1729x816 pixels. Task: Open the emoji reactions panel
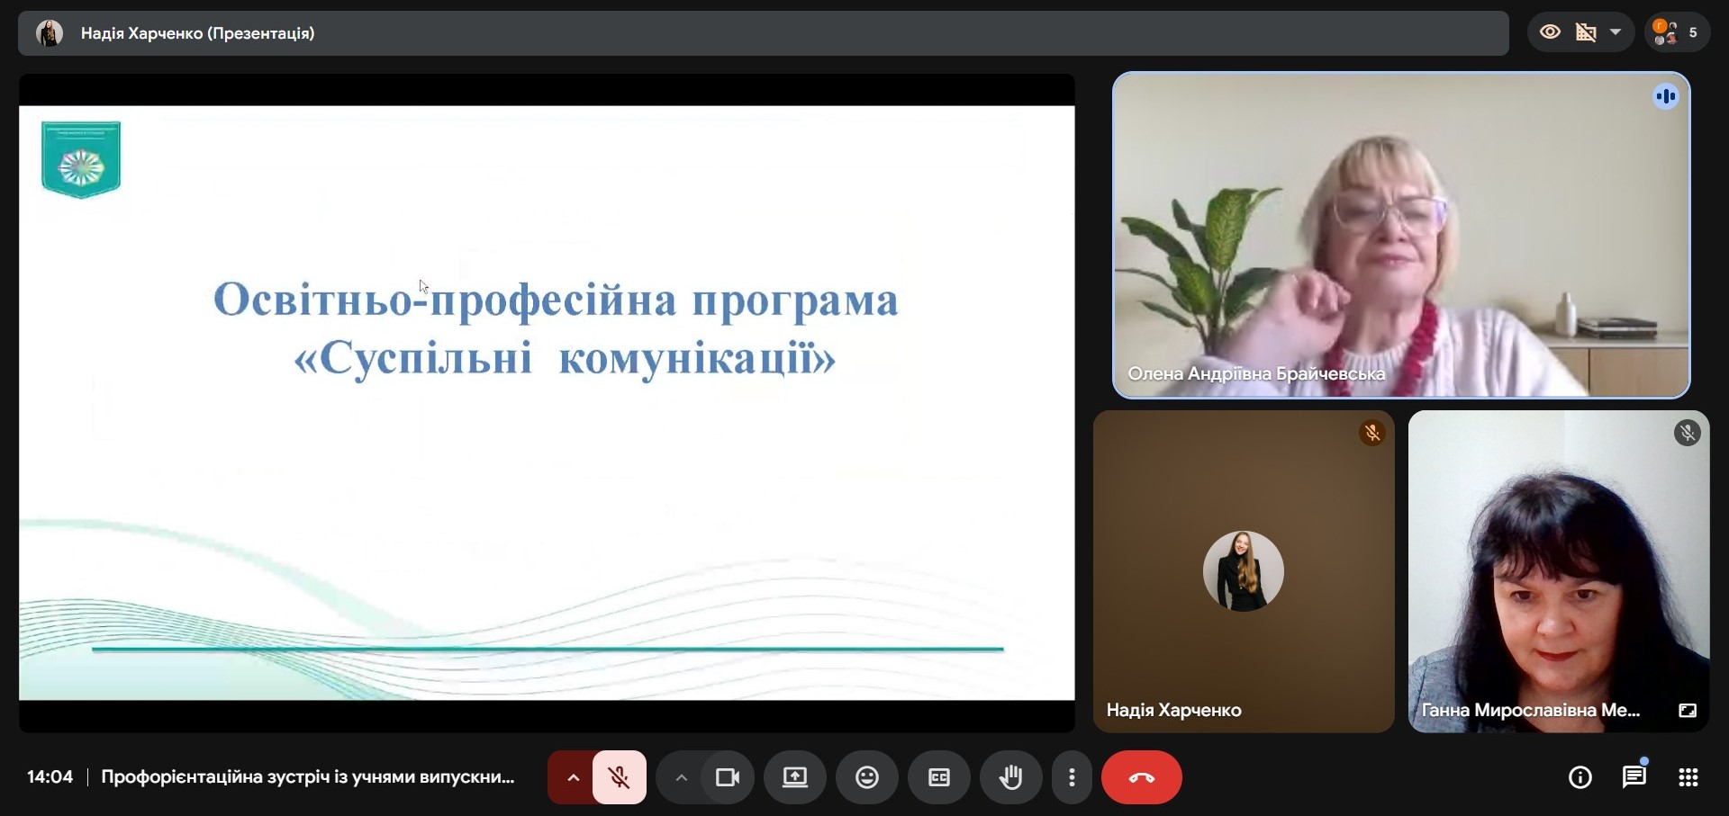click(x=866, y=777)
